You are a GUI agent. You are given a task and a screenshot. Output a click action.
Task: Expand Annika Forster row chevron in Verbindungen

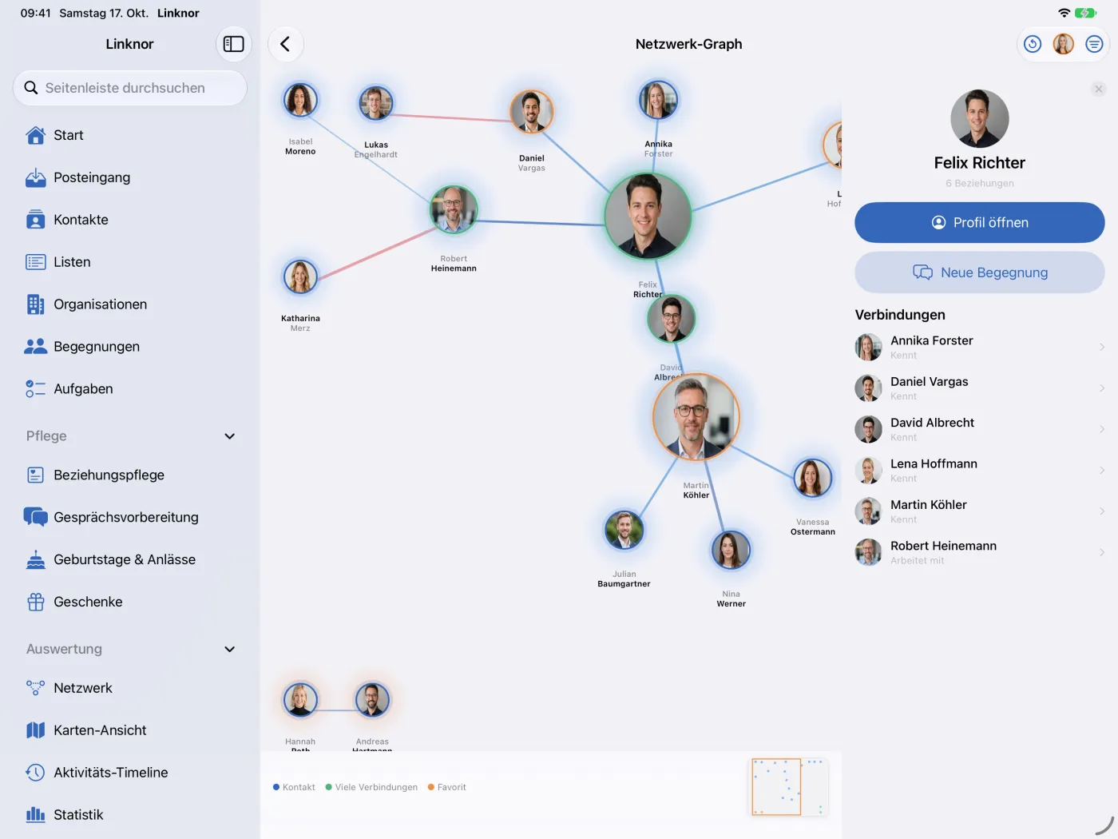[x=1102, y=347]
